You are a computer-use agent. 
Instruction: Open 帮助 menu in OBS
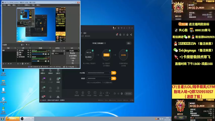pos(38,5)
